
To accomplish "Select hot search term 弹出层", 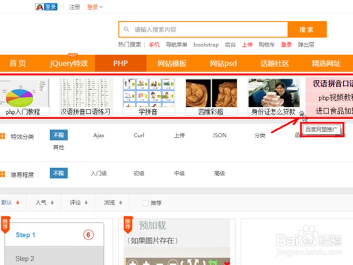I will coord(306,45).
